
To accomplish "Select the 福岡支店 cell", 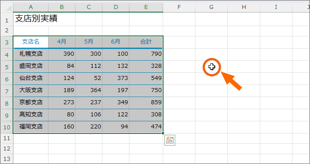I will pyautogui.click(x=31, y=127).
